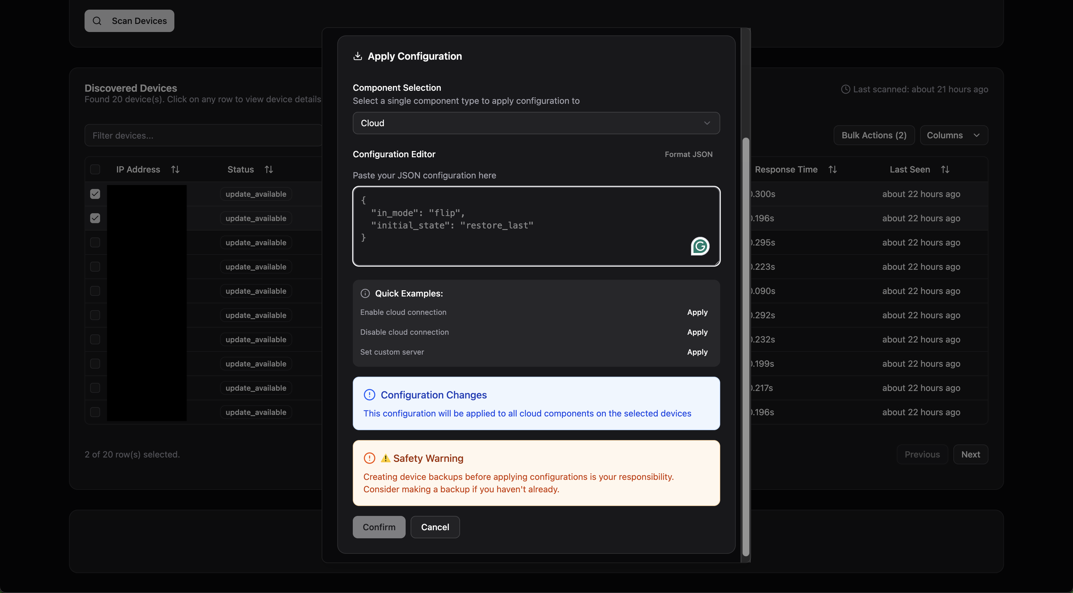
Task: Apply the Disable cloud connection example
Action: pos(697,332)
